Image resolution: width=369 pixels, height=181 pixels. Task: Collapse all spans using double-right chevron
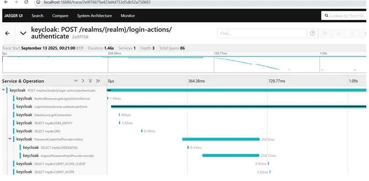click(98, 81)
